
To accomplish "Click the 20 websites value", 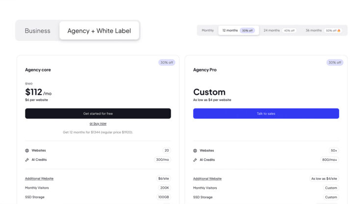I will pos(167,151).
